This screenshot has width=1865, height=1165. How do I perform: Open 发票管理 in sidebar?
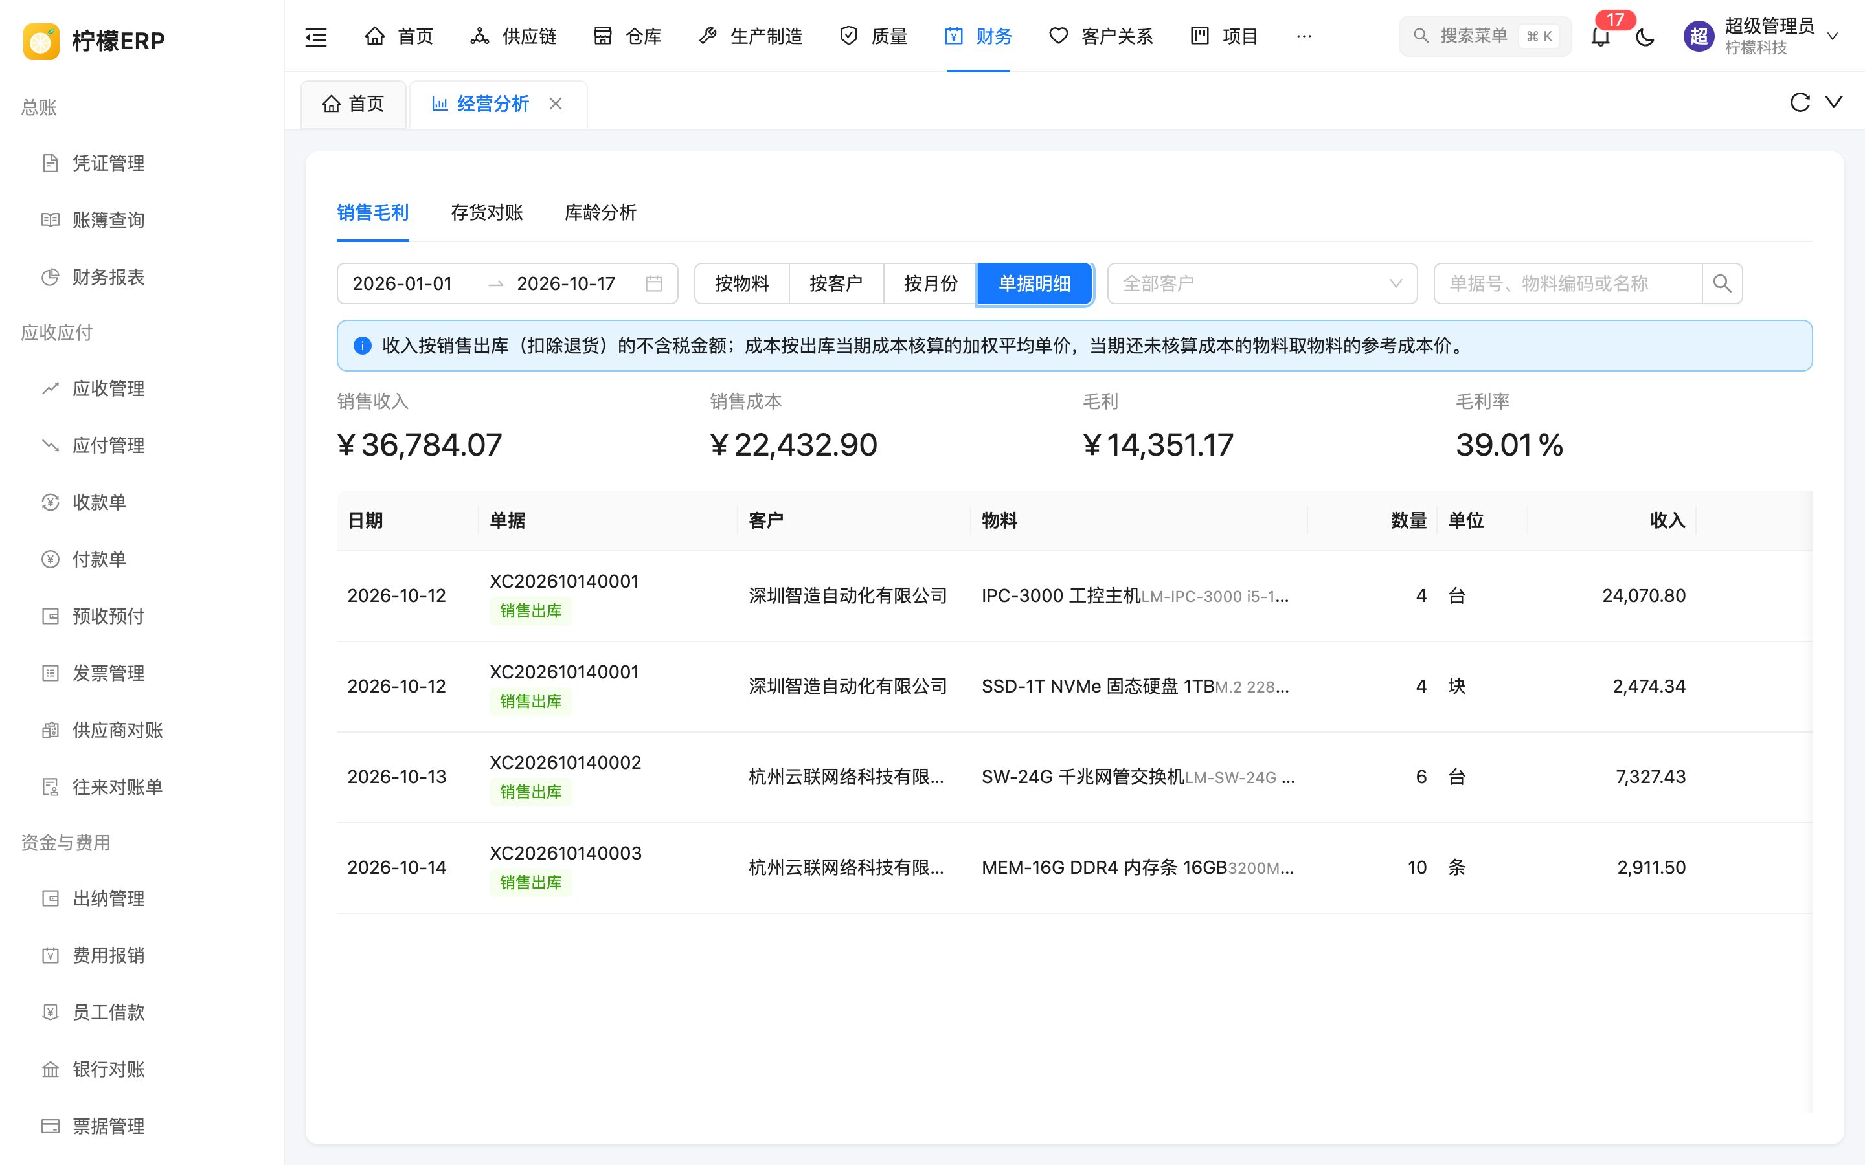point(142,673)
